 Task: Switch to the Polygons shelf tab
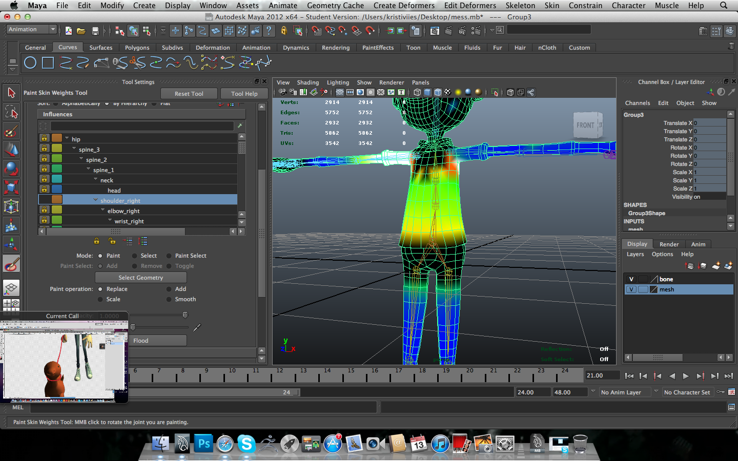[137, 48]
